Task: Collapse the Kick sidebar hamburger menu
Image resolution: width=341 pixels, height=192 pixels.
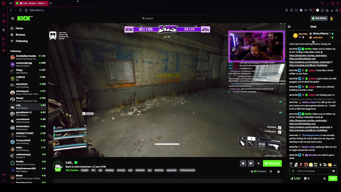Action: tap(13, 18)
